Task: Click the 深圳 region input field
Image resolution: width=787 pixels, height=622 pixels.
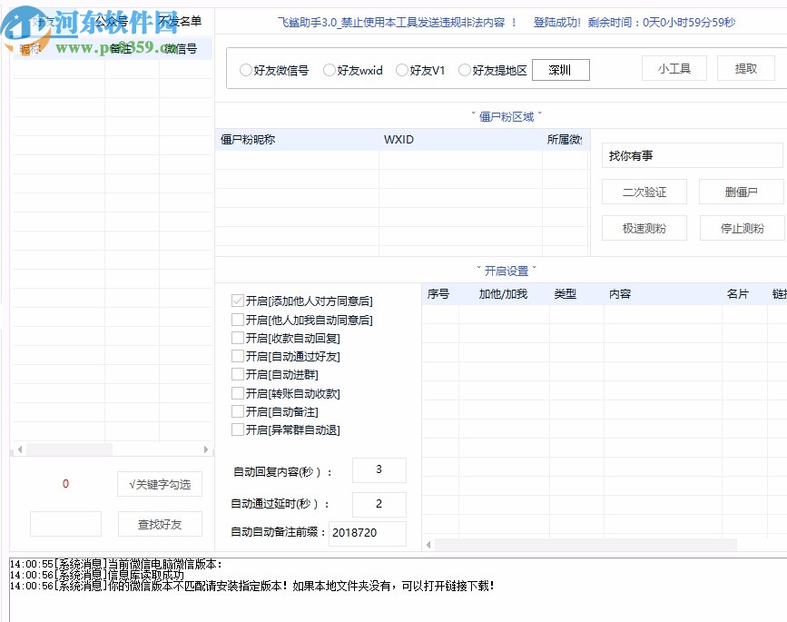Action: 561,70
